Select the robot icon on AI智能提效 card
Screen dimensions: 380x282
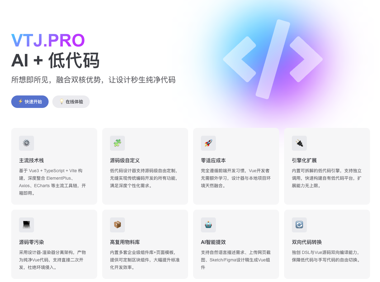(x=208, y=225)
